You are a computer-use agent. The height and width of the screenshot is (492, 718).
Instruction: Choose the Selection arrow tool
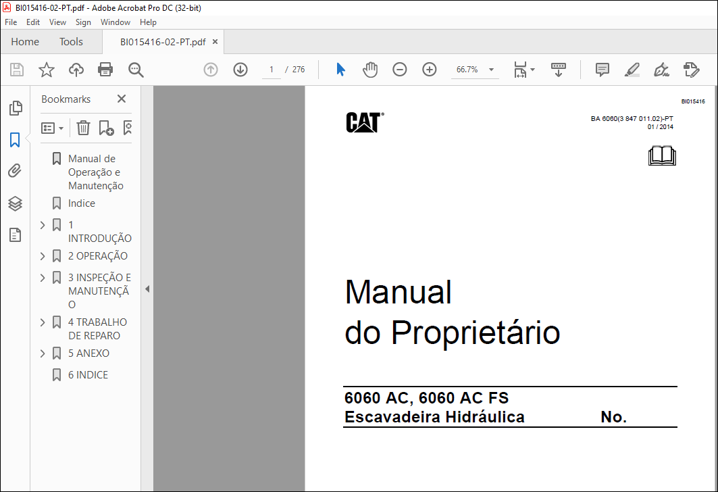point(340,70)
